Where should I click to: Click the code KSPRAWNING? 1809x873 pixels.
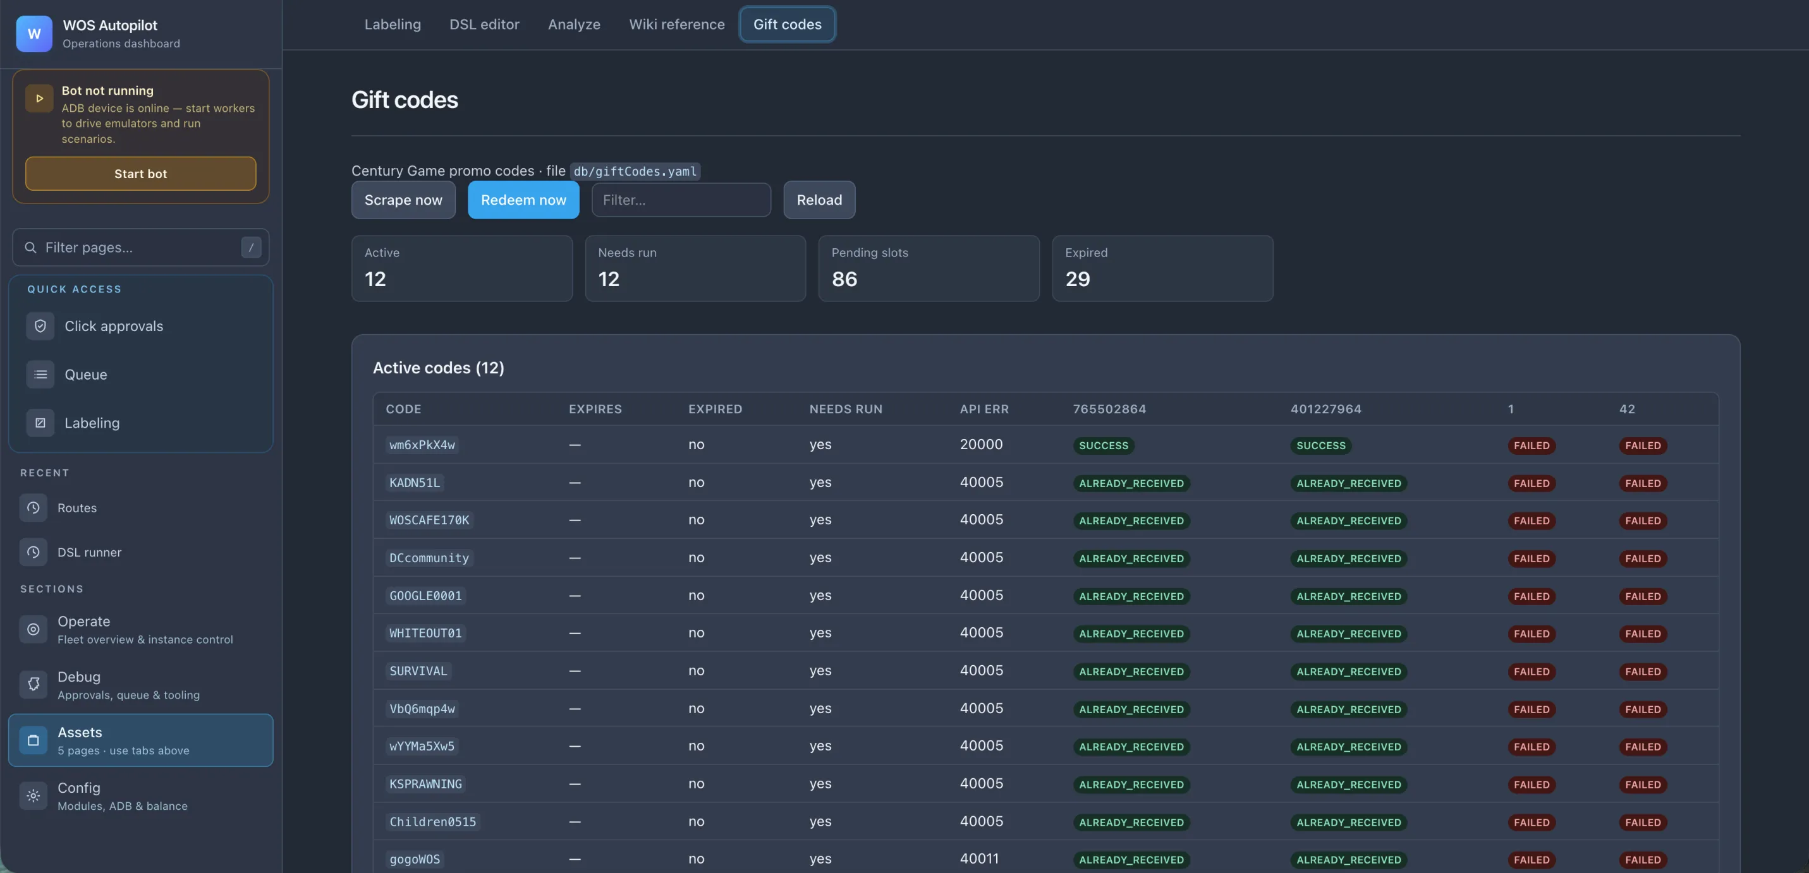coord(425,783)
